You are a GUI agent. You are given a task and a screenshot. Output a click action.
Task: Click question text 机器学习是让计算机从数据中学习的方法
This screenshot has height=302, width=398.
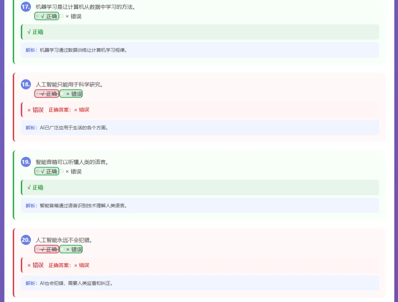pos(85,7)
